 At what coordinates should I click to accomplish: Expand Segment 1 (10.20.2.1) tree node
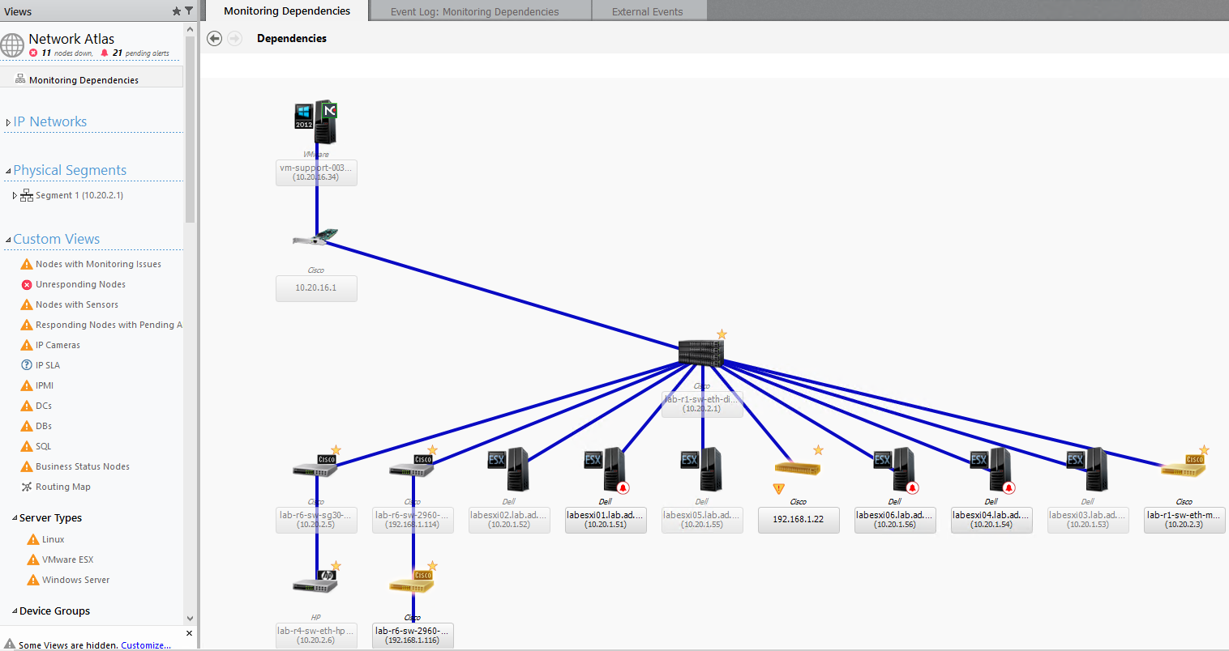(15, 195)
